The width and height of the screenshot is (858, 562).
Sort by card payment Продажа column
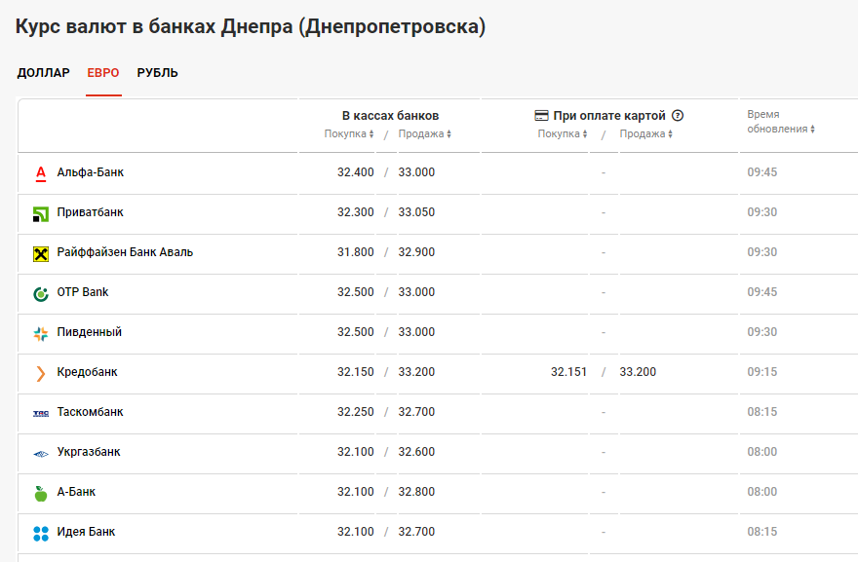pyautogui.click(x=645, y=134)
